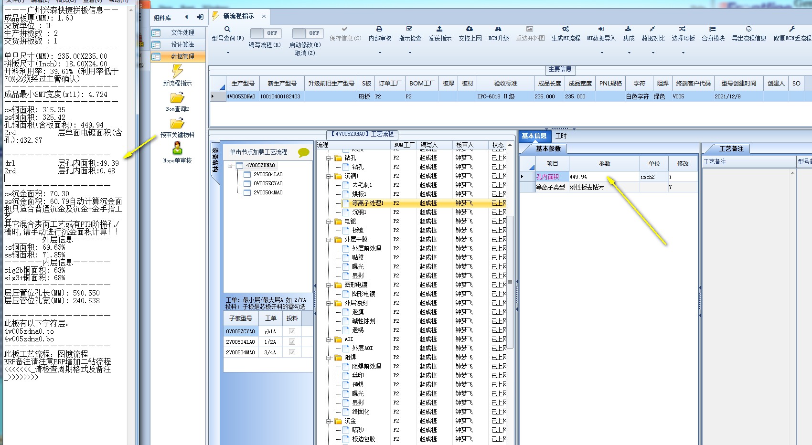Image resolution: width=812 pixels, height=445 pixels.
Task: Select the 基本参数 tab
Action: coord(548,149)
